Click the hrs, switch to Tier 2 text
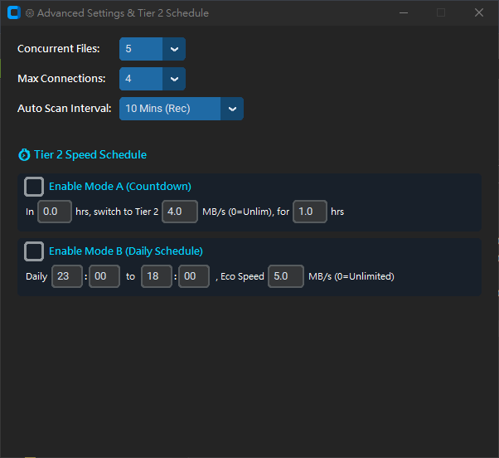The width and height of the screenshot is (499, 458). 117,212
